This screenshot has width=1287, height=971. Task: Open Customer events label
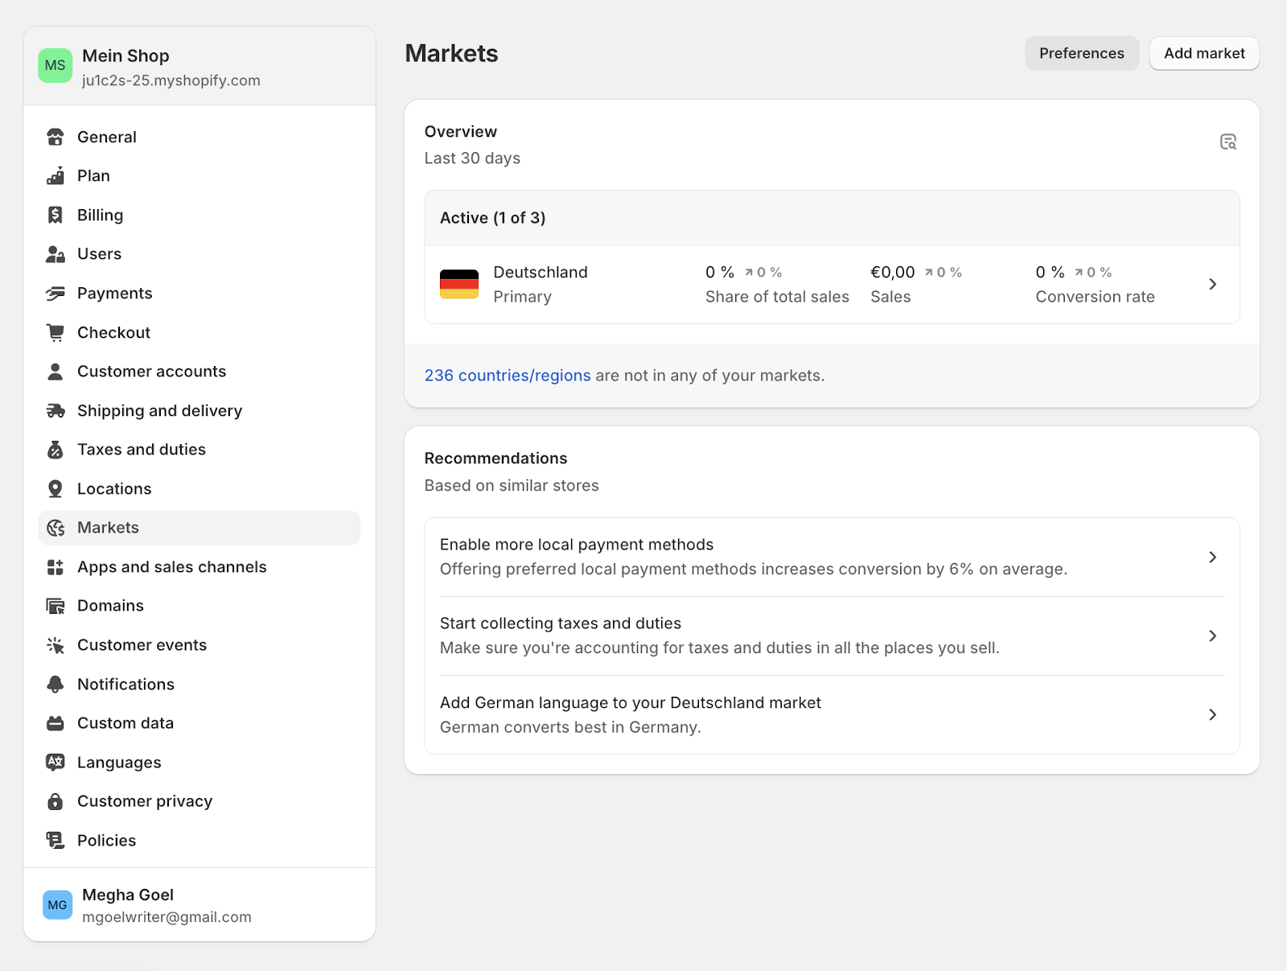coord(142,645)
